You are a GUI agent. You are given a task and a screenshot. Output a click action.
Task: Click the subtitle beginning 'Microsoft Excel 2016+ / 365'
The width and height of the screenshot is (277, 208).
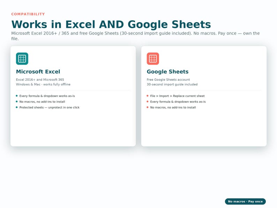pyautogui.click(x=135, y=36)
